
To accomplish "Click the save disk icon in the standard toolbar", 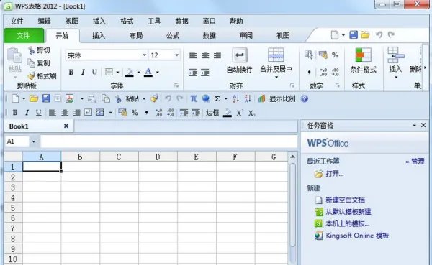I will (x=46, y=98).
